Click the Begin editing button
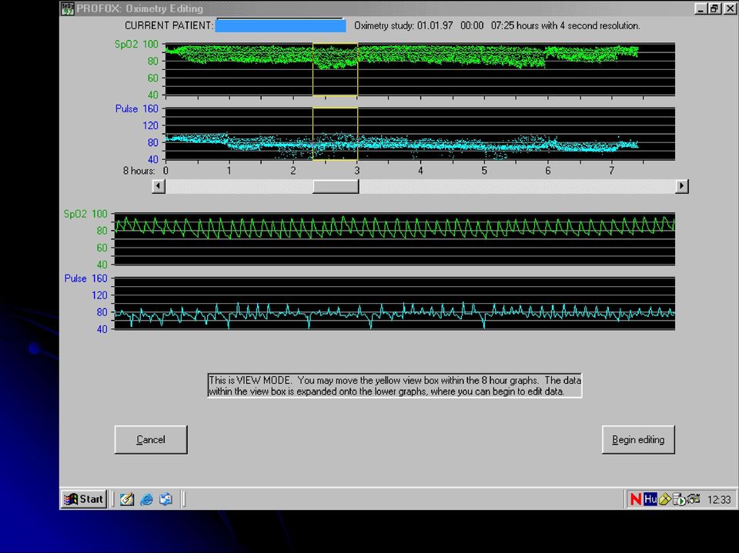The image size is (739, 553). coord(638,439)
